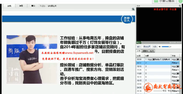
Task: Switch to the 文档 tab
Action: (x=9, y=6)
